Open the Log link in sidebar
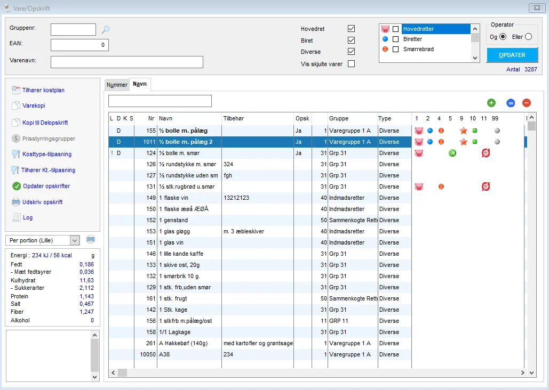The image size is (549, 390). tap(27, 217)
